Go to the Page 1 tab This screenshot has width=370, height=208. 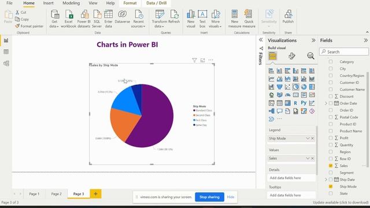click(x=34, y=194)
